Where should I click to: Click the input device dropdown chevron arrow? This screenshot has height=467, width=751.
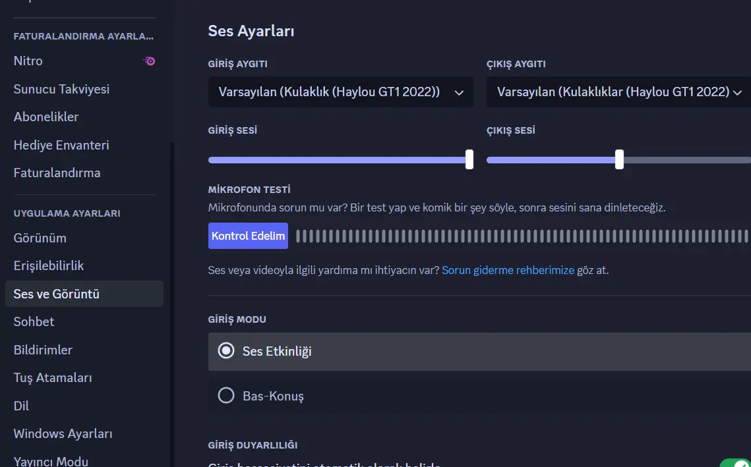tap(459, 93)
